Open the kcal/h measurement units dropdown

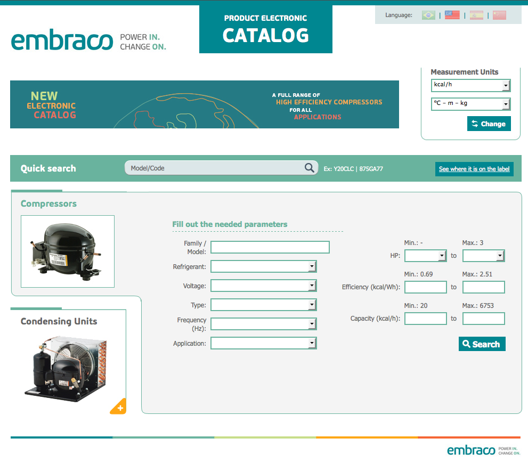coord(470,85)
